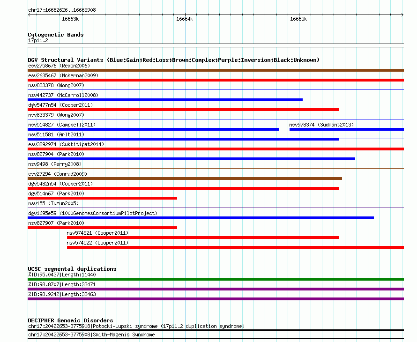This screenshot has width=417, height=342.
Task: Click the DECIPHER Genomic Disorders track title
Action: 70,320
